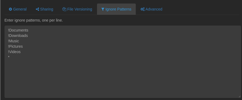This screenshot has height=100, width=242.
Task: Open the Sharing tab label
Action: pos(47,9)
